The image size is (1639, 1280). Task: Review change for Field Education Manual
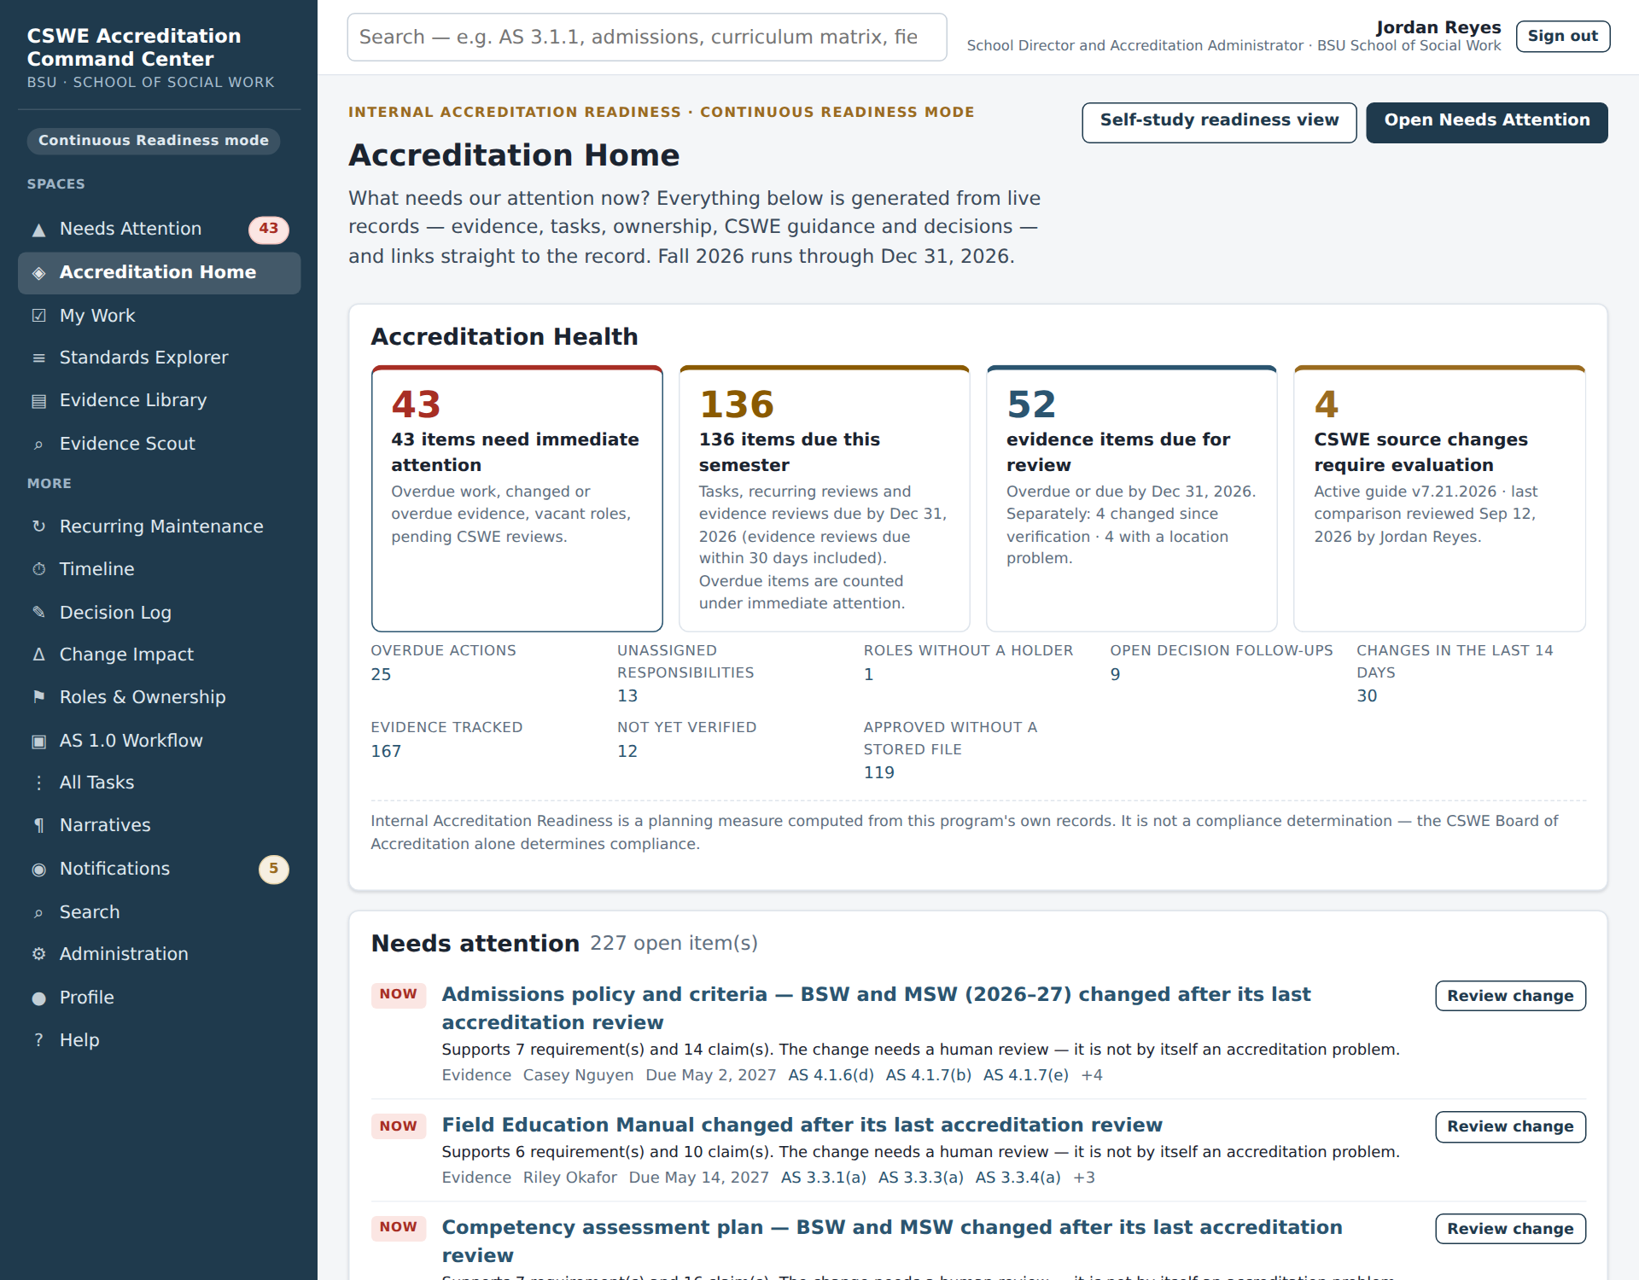tap(1509, 1126)
